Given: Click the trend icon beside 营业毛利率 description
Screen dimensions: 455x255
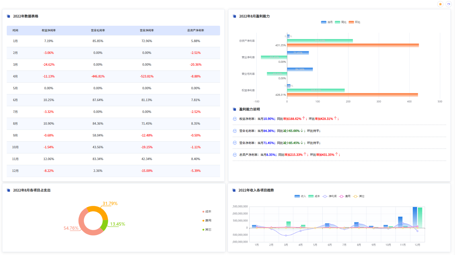Looking at the screenshot, I should 235,131.
